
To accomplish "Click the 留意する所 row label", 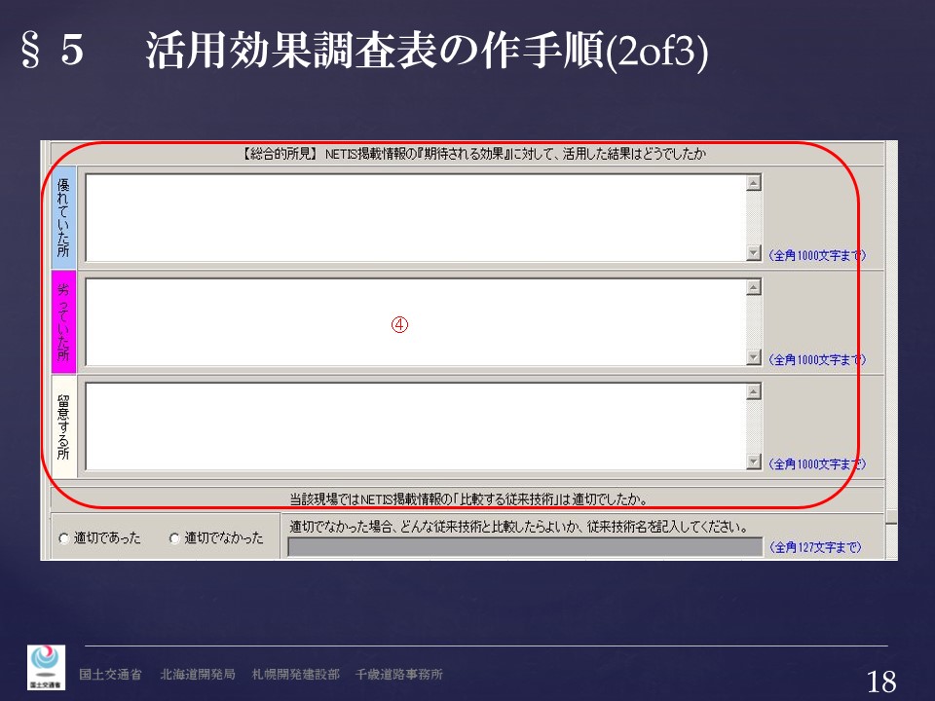I will pos(63,426).
